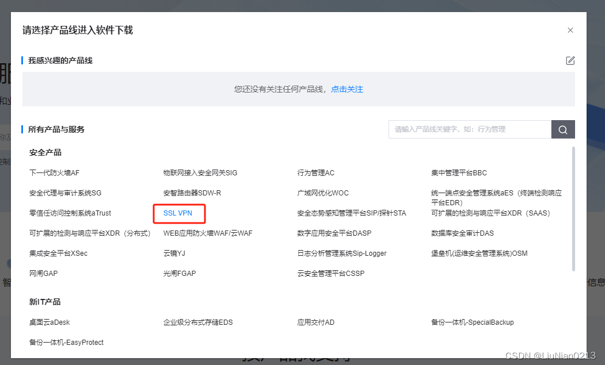This screenshot has width=605, height=365.
Task: Click the search magnifier button
Action: (563, 129)
